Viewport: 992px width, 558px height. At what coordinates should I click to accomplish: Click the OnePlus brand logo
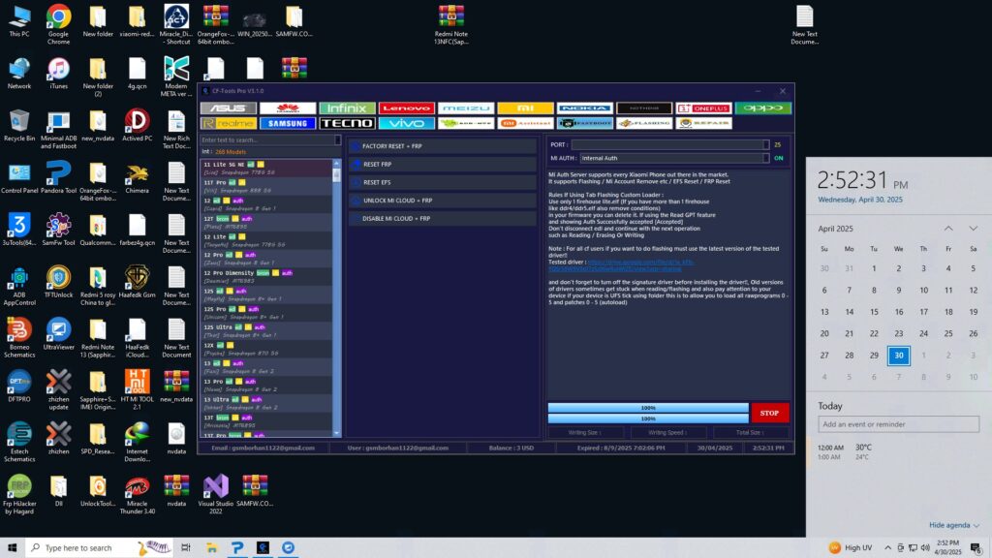704,108
